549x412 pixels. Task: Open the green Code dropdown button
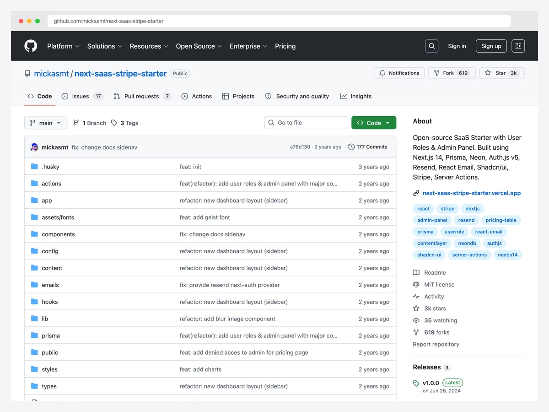(x=374, y=123)
